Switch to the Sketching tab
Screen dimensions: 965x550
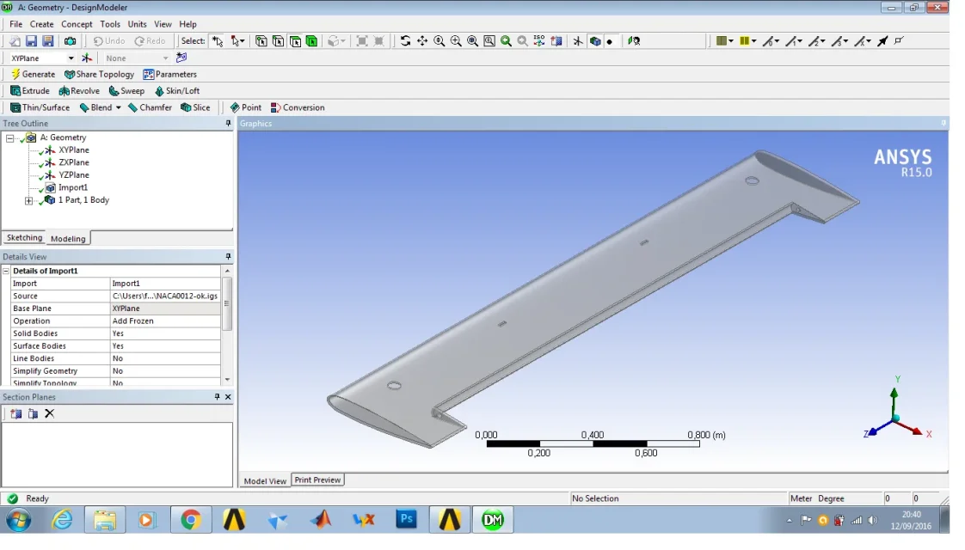tap(24, 238)
